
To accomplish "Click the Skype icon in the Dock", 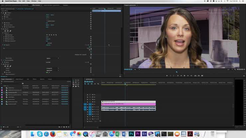I will [x=40, y=134].
